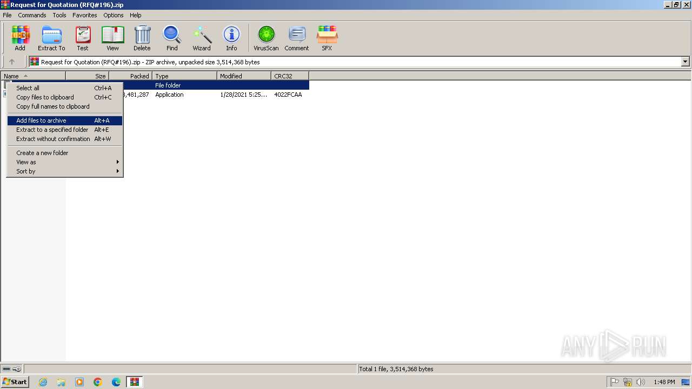Image resolution: width=692 pixels, height=389 pixels.
Task: Open the File menu
Action: 7,15
